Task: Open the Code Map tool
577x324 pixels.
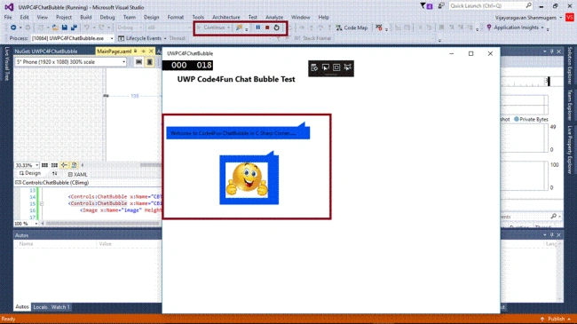Action: pyautogui.click(x=352, y=28)
